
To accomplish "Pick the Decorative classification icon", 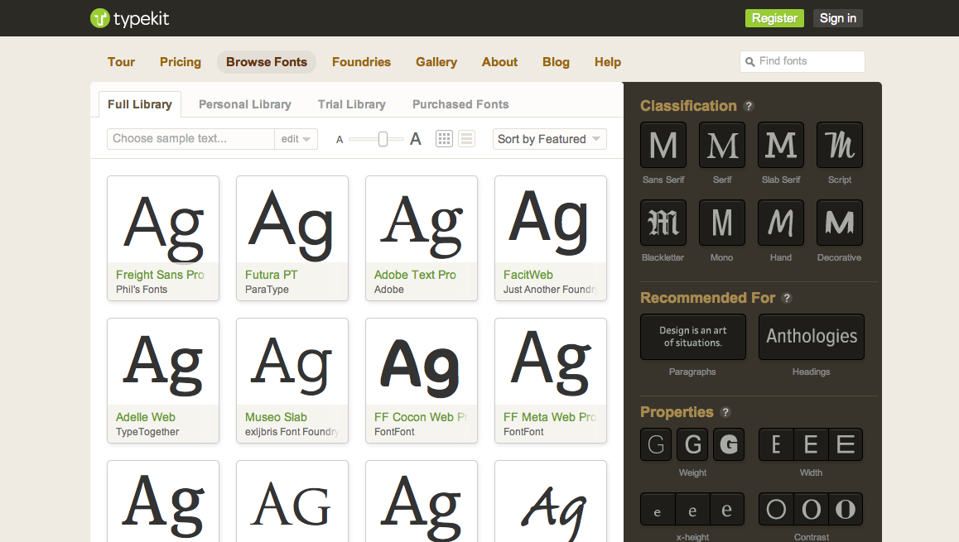I will coord(839,222).
